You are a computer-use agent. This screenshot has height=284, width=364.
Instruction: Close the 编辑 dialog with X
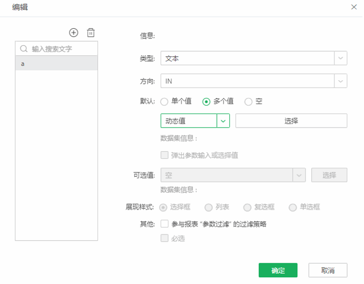click(x=355, y=8)
